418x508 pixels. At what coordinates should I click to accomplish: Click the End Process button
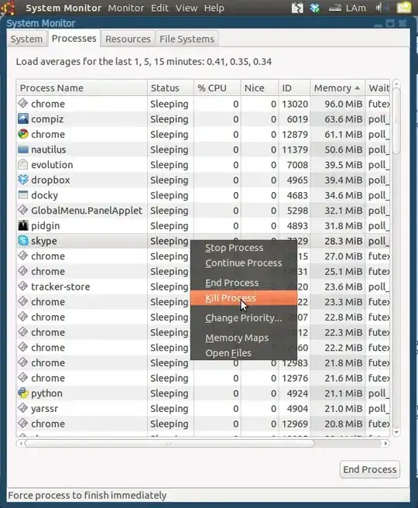coord(370,469)
